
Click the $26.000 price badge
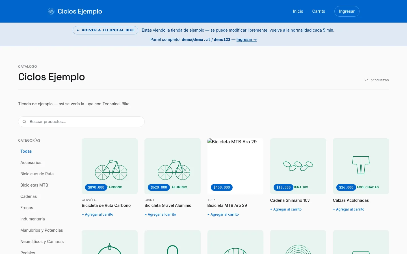point(346,187)
